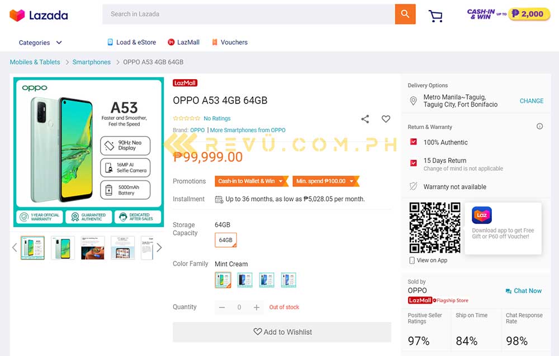Open Load & eStore menu link
Viewport: 559px width, 356px height.
pos(131,42)
